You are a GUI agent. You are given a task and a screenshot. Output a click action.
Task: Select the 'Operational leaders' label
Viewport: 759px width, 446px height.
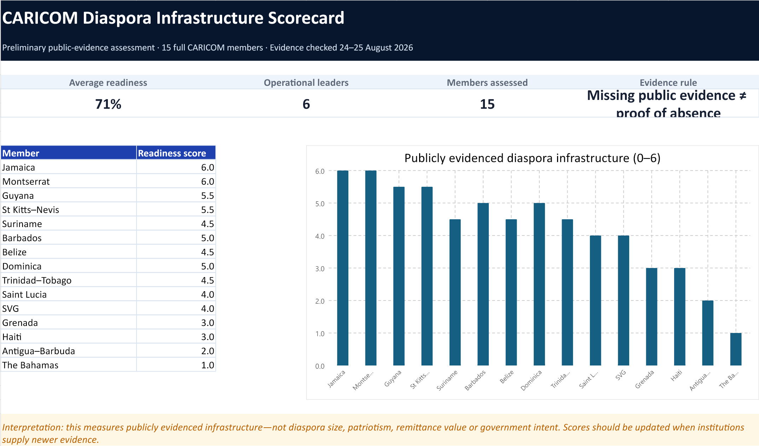pyautogui.click(x=306, y=83)
